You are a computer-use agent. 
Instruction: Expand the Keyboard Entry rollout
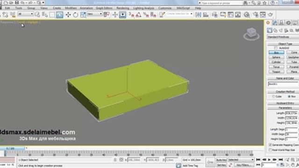pyautogui.click(x=283, y=103)
